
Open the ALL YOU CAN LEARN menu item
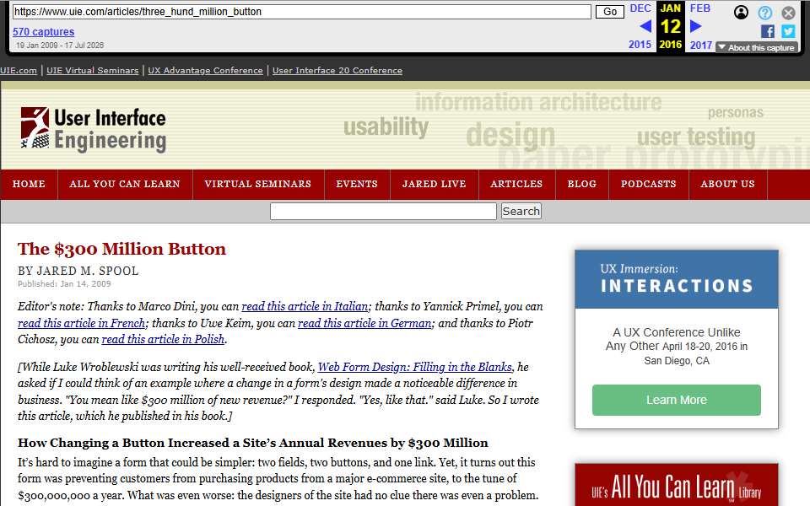(x=125, y=184)
